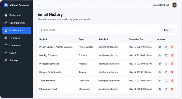Screen dimensions: 182x99
Task: Select the Introduction Email subject
Action: [x=48, y=89]
